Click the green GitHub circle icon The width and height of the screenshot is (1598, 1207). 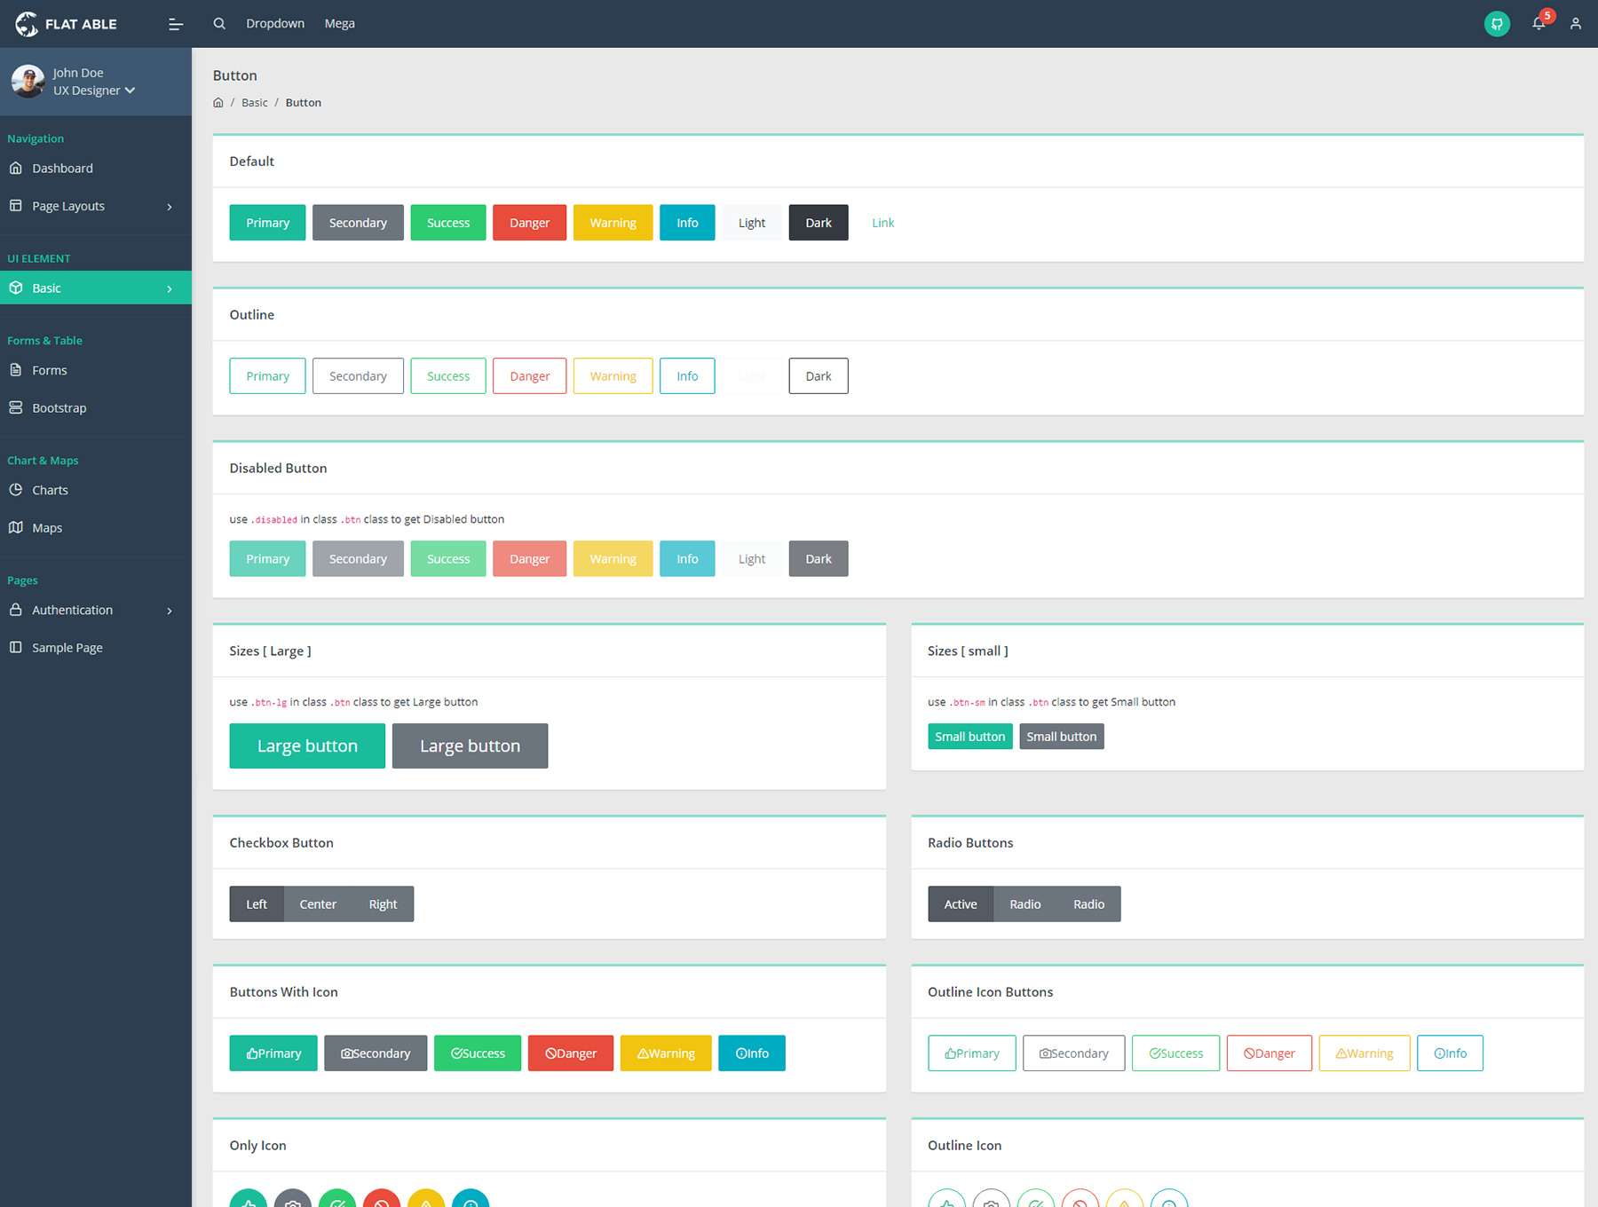(1497, 24)
